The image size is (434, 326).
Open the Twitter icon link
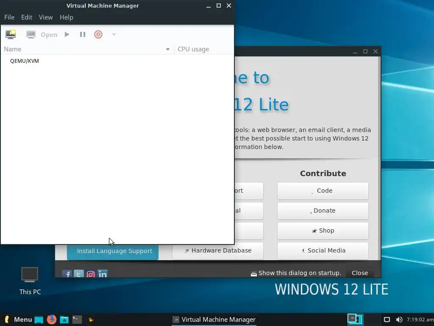[79, 274]
